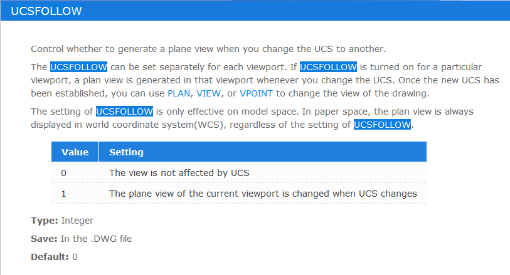Click the bold Type: label
Viewport: 510px width, 275px height.
coord(45,221)
